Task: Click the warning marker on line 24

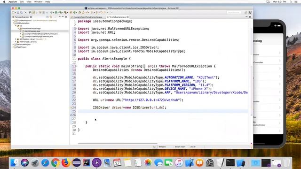Action: pos(71,108)
